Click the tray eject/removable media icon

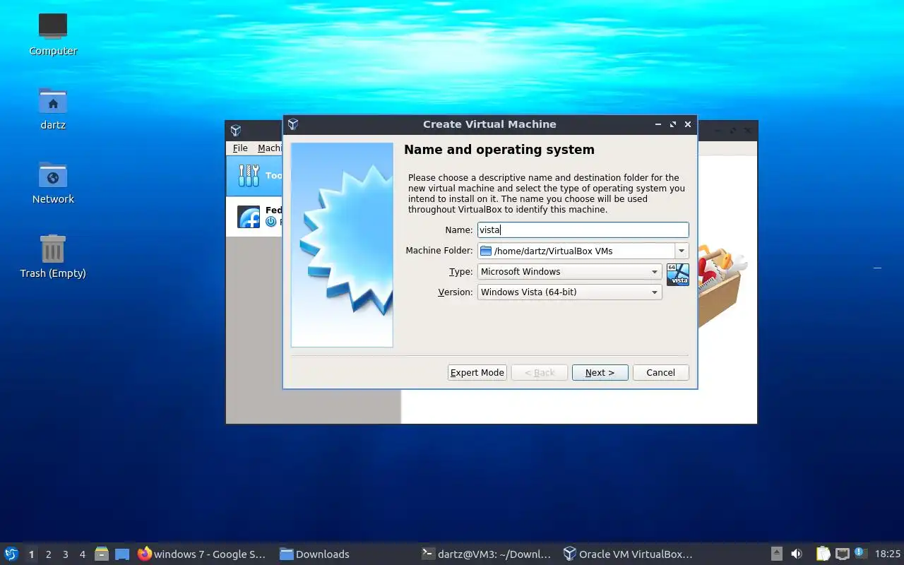pyautogui.click(x=776, y=554)
